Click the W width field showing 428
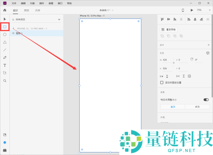This screenshot has width=213, height=155. point(167,60)
